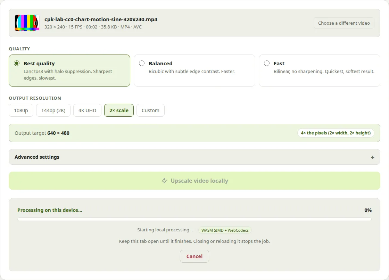Screen dimensions: 389x280
Task: Click Choose a different video button
Action: click(344, 23)
